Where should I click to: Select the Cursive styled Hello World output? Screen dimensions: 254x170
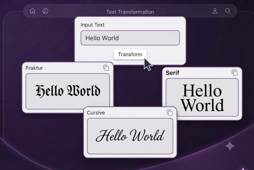(x=130, y=136)
